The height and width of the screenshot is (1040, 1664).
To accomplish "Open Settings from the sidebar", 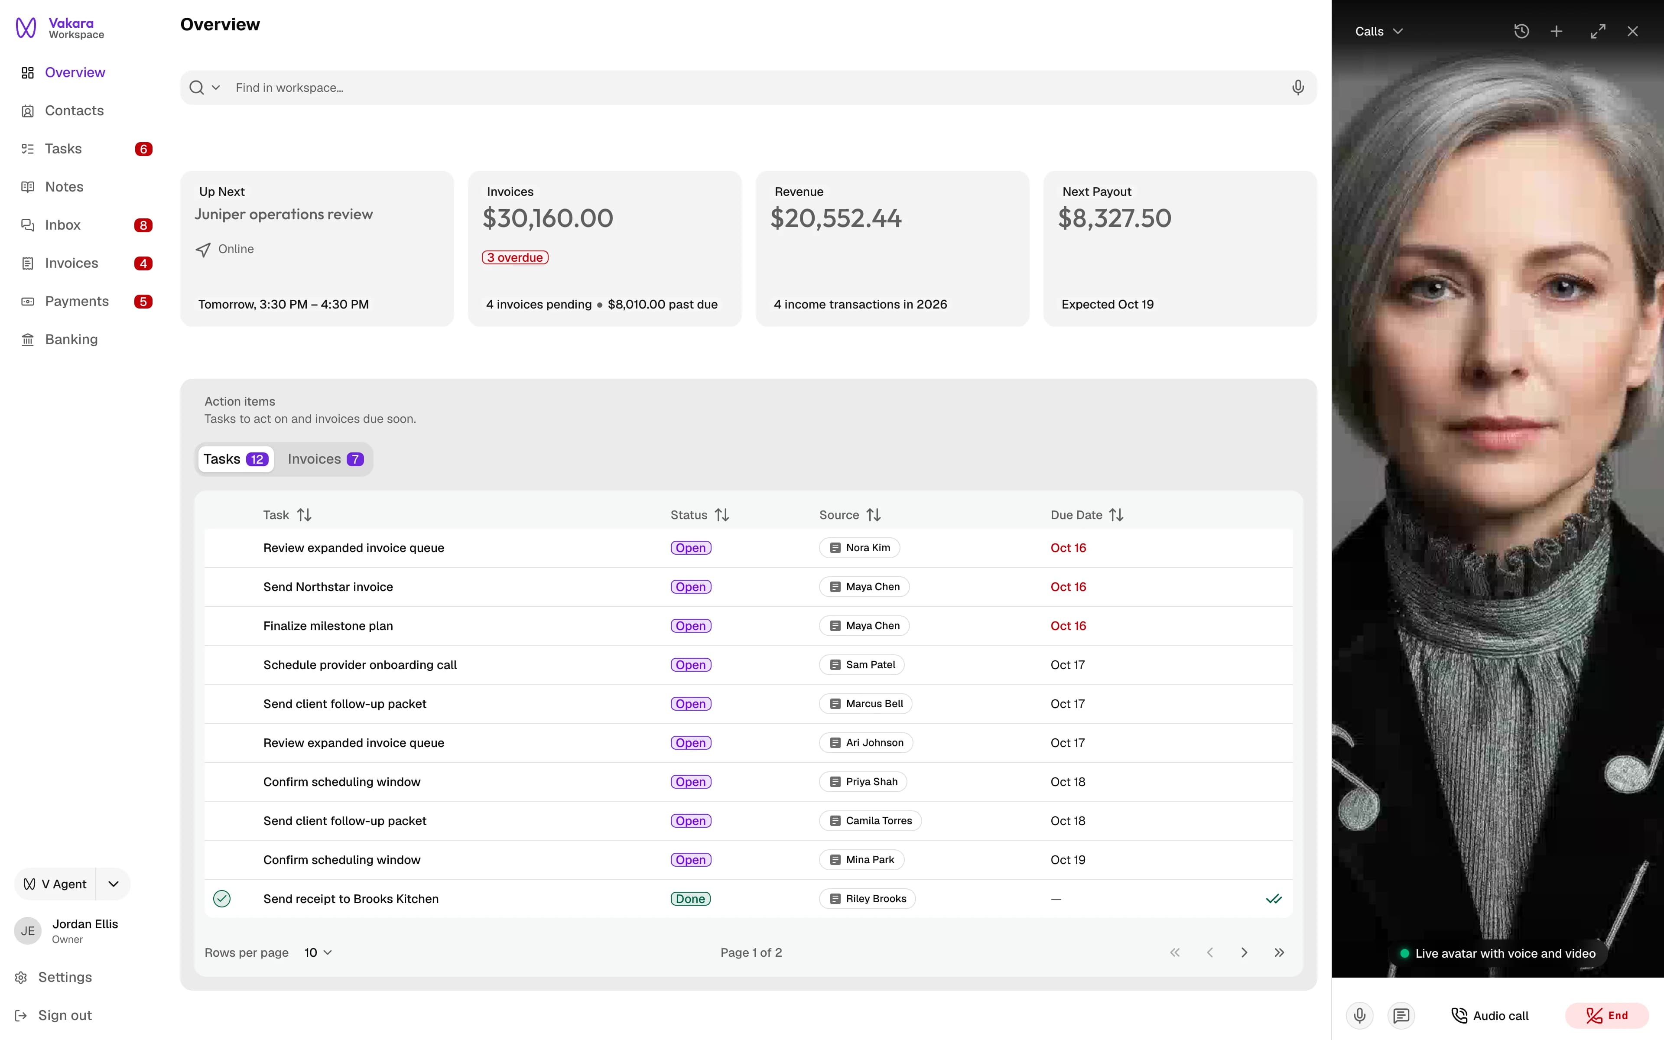I will point(54,978).
